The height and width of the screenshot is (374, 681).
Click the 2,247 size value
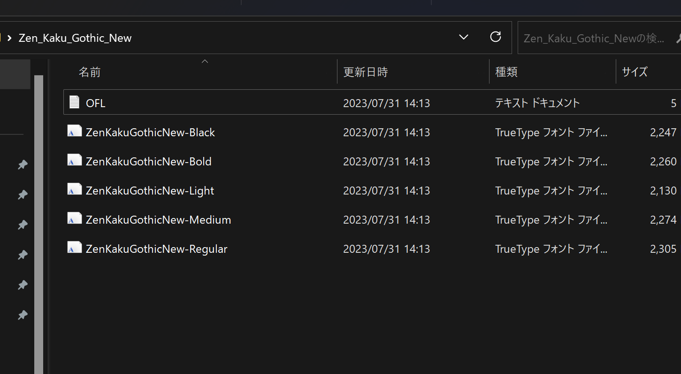(663, 132)
